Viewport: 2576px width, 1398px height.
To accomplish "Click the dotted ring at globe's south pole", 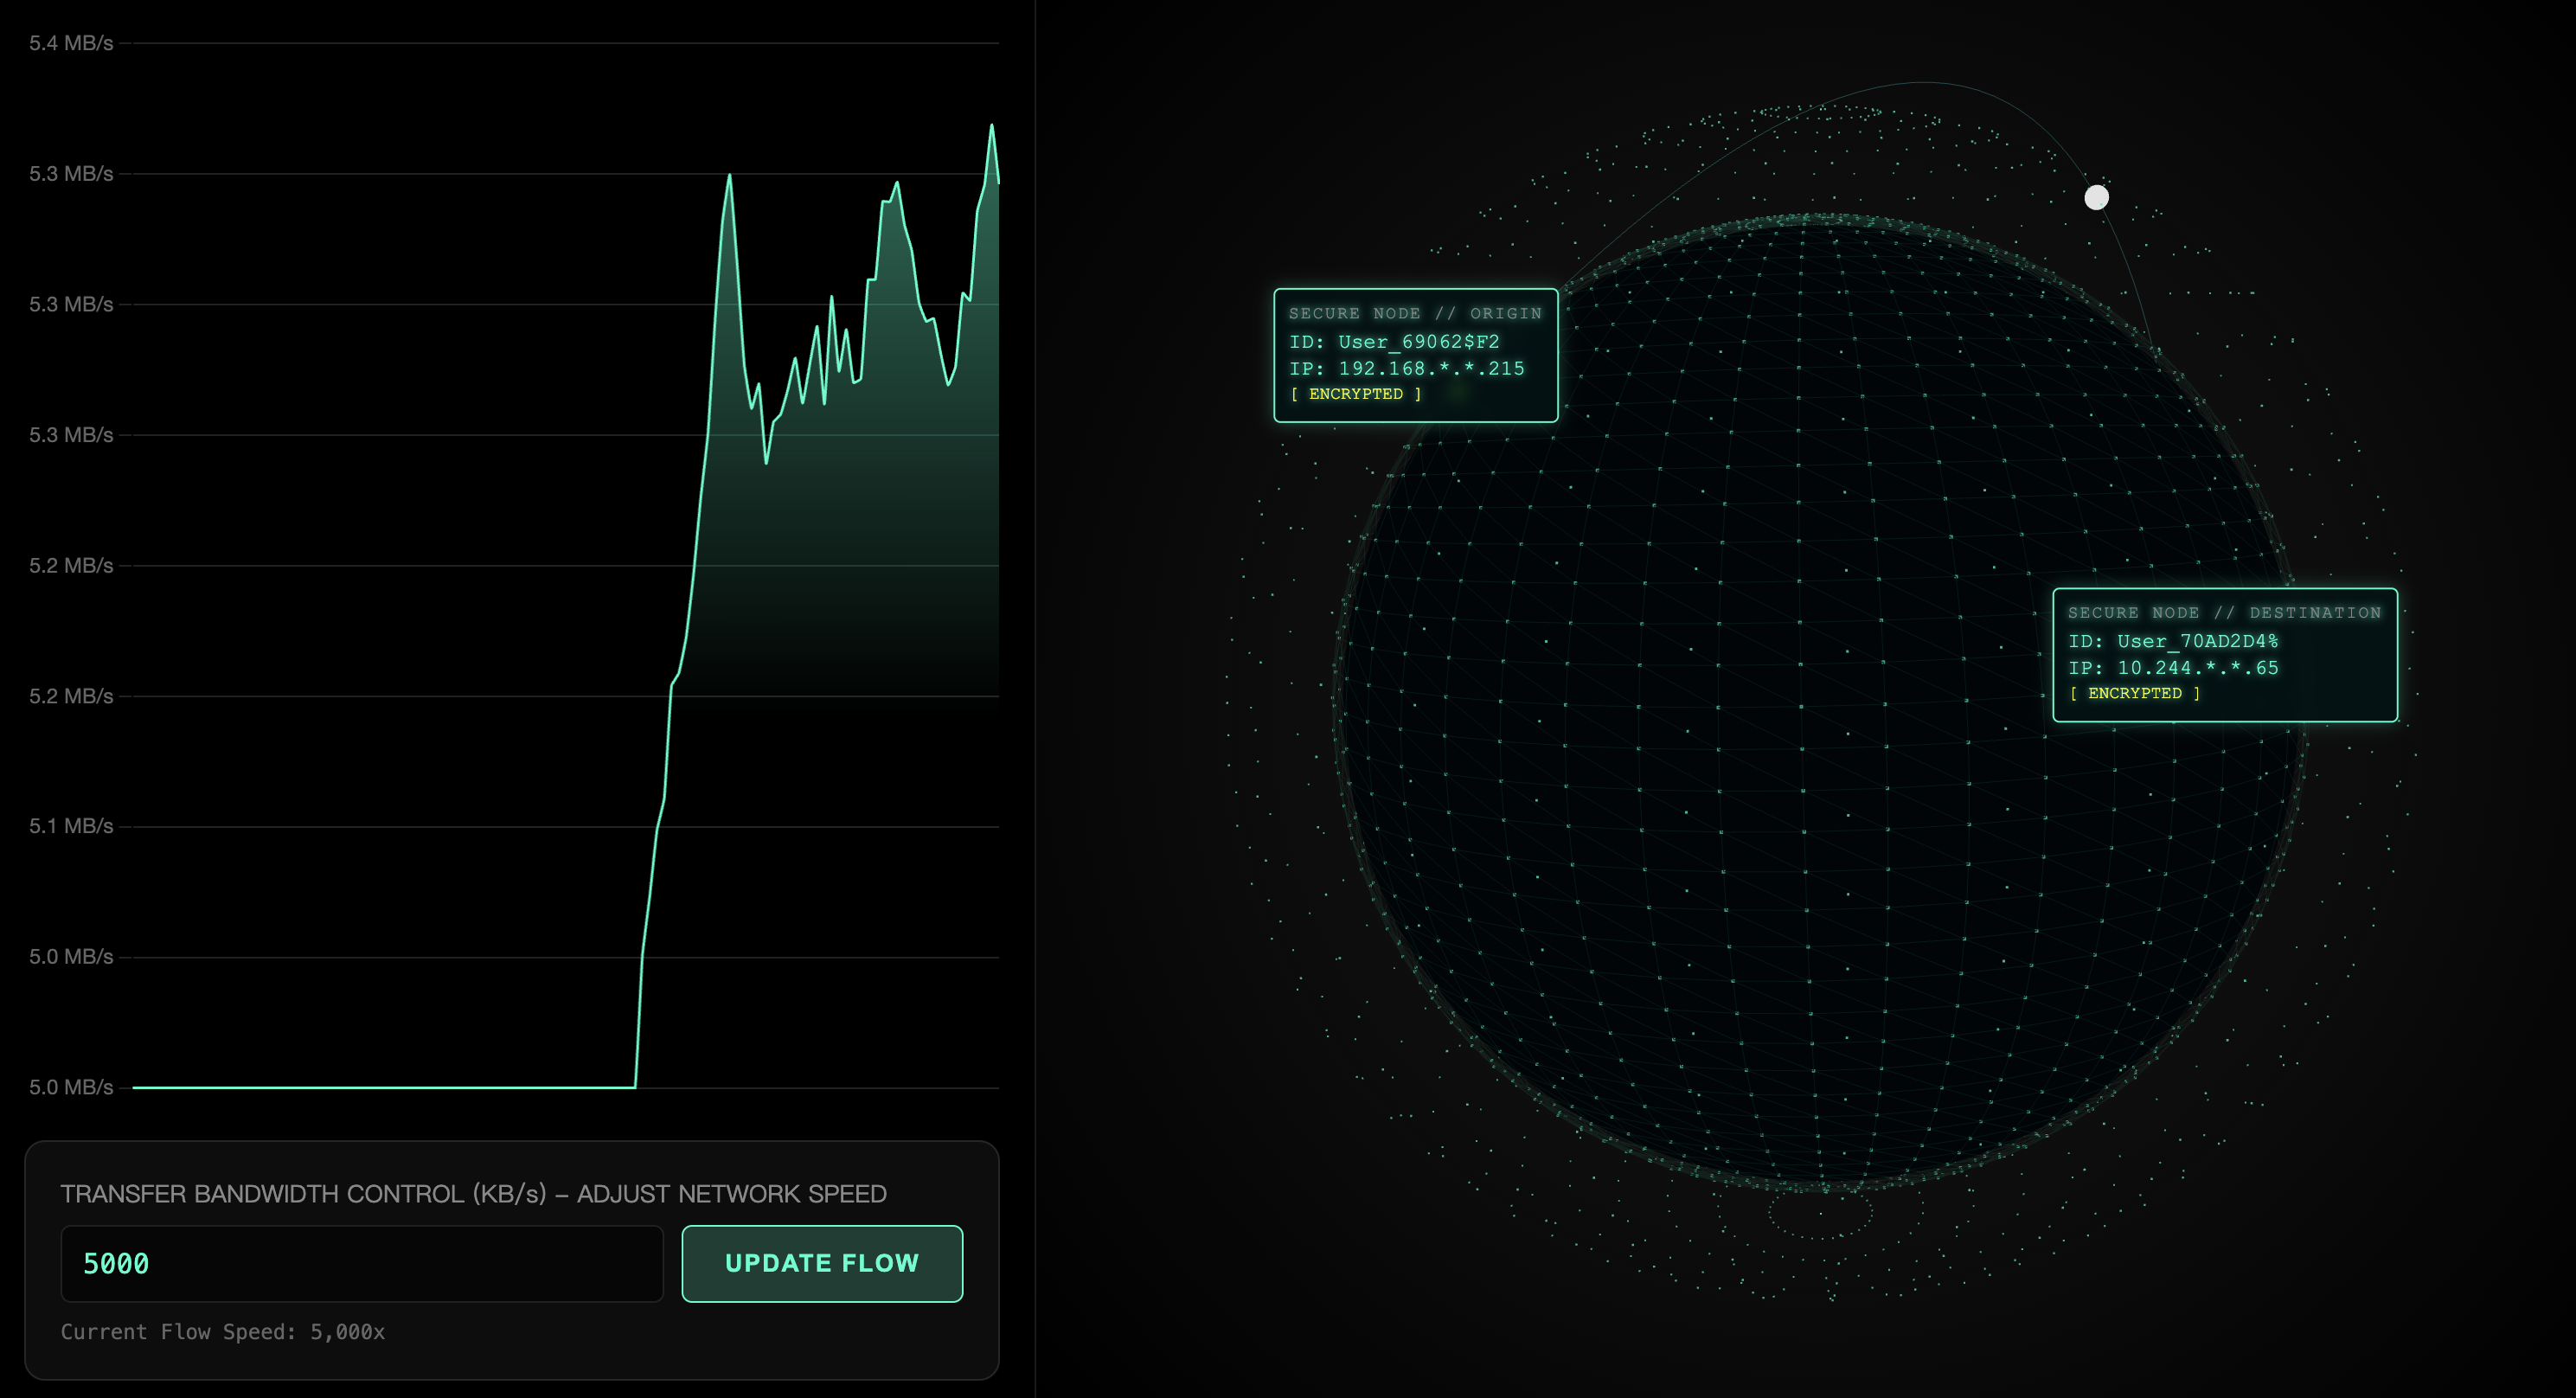I will [x=1819, y=1214].
